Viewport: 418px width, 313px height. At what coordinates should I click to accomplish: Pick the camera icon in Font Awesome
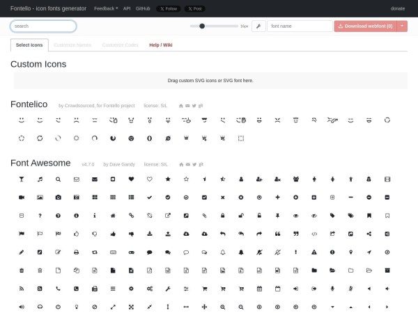(x=58, y=198)
